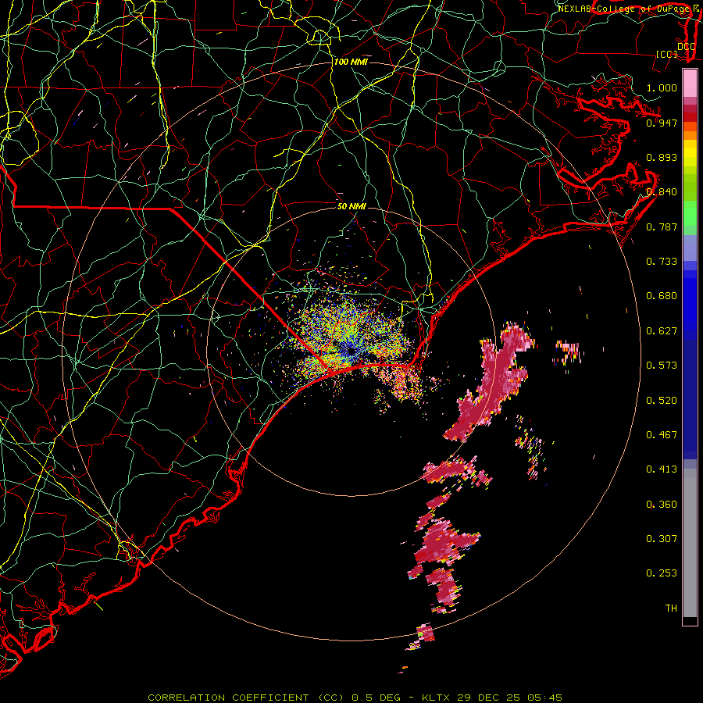Pick the gray lower section of the color bar
This screenshot has width=703, height=703.
pos(690,543)
